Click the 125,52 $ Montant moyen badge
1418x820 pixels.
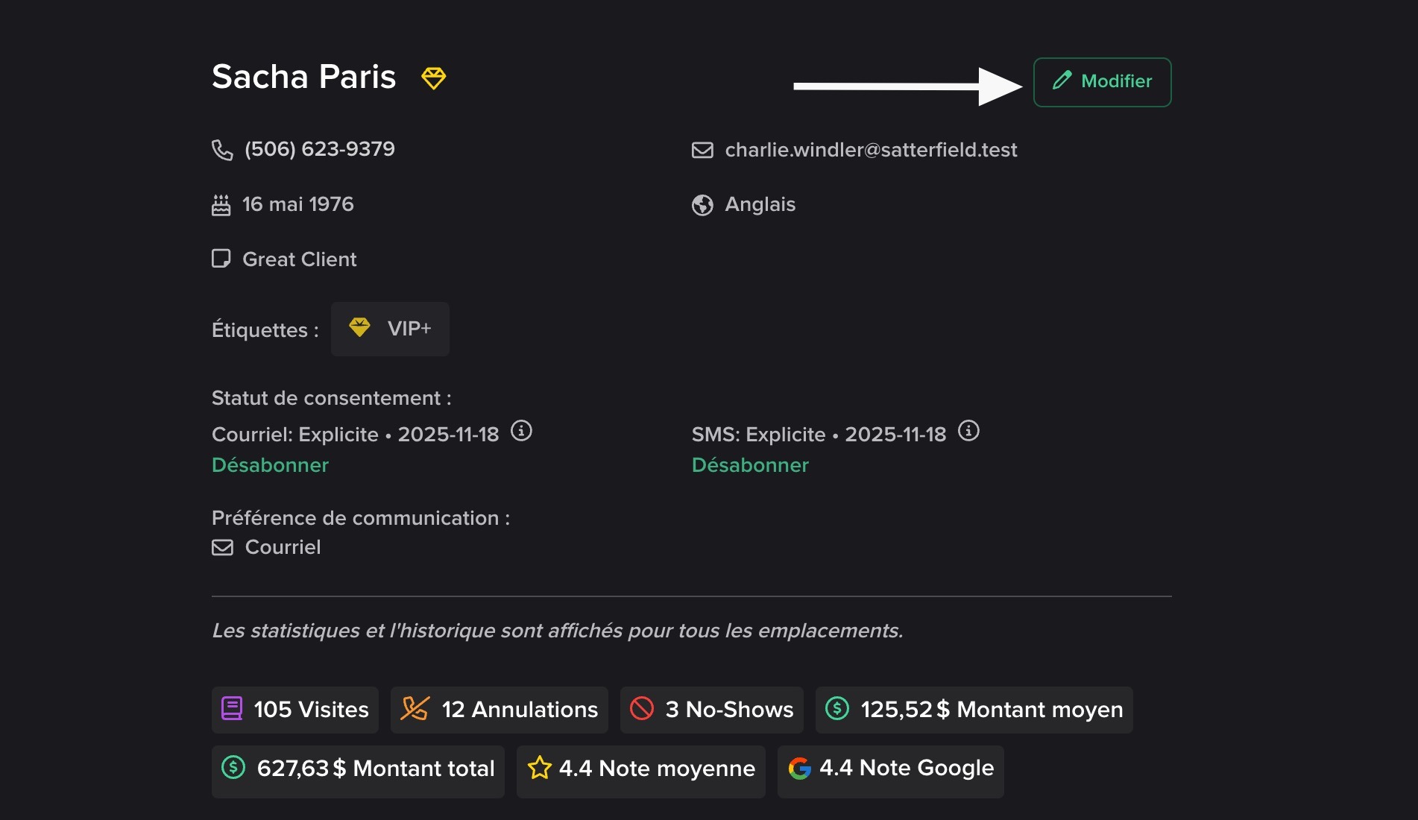pos(974,710)
